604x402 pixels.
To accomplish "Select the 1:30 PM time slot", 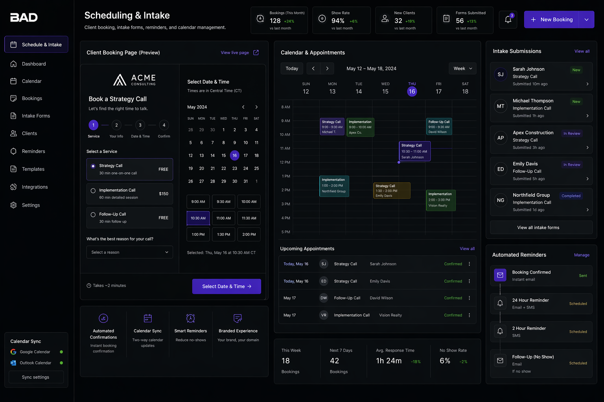I will tap(224, 234).
